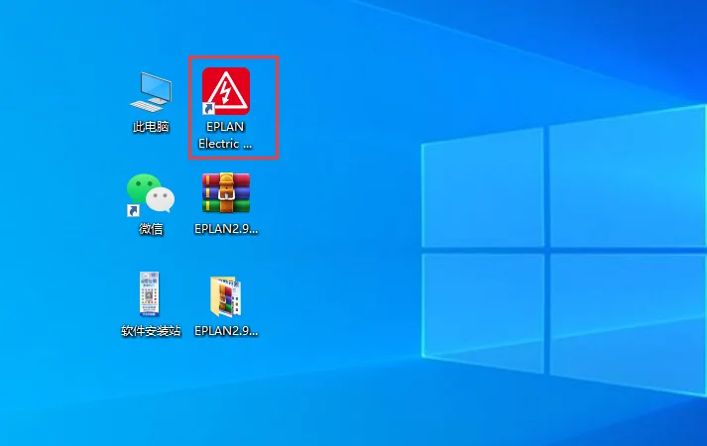This screenshot has width=707, height=446.
Task: Click the "EPLAN Electric ..." text label
Action: tap(225, 135)
